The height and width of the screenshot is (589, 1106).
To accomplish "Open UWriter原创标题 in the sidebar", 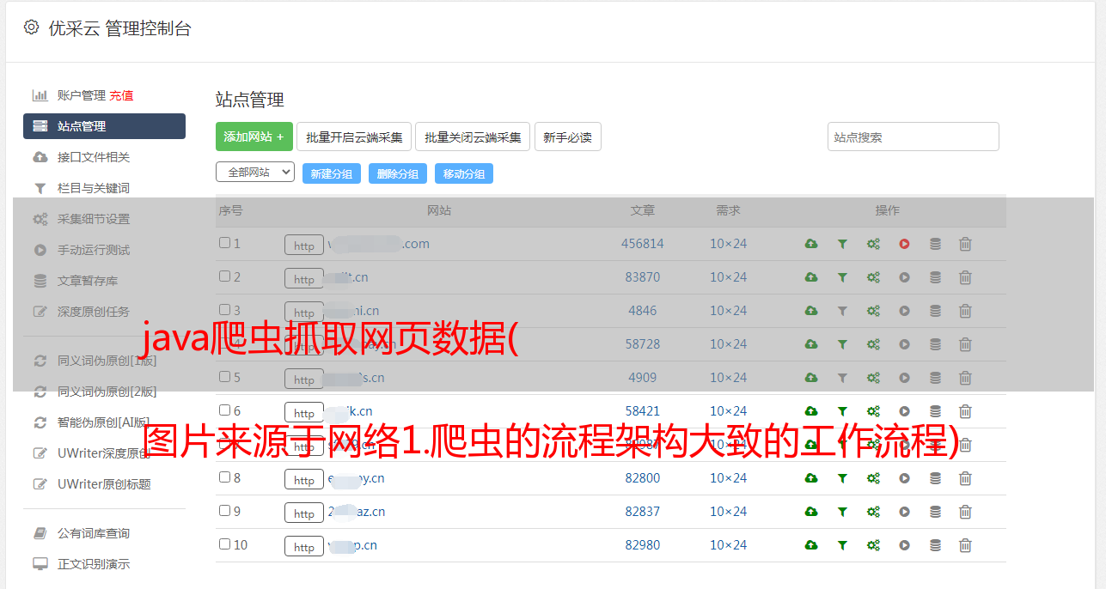I will 104,484.
